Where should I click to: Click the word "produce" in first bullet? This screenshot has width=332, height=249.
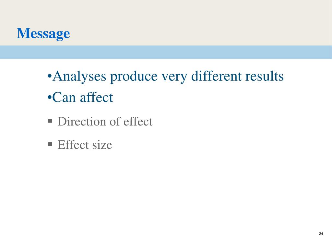(134, 77)
